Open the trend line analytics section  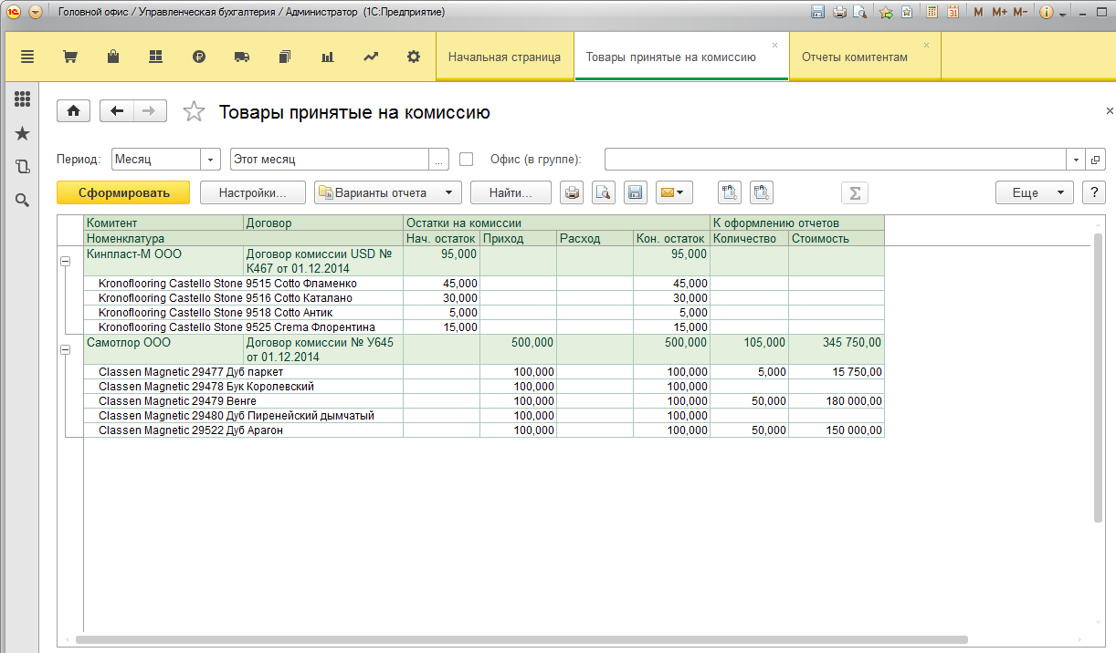[x=371, y=57]
